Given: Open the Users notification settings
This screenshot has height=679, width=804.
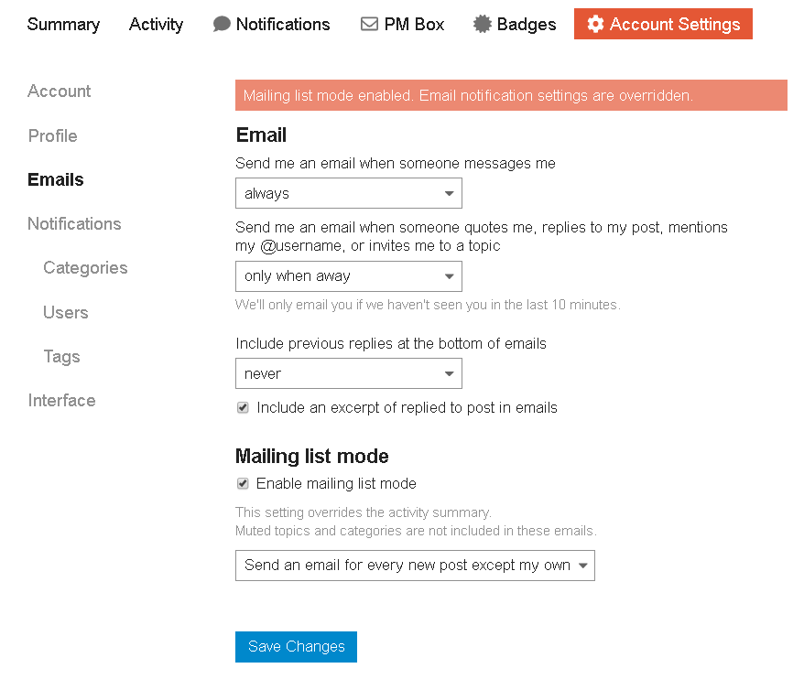Looking at the screenshot, I should point(66,313).
